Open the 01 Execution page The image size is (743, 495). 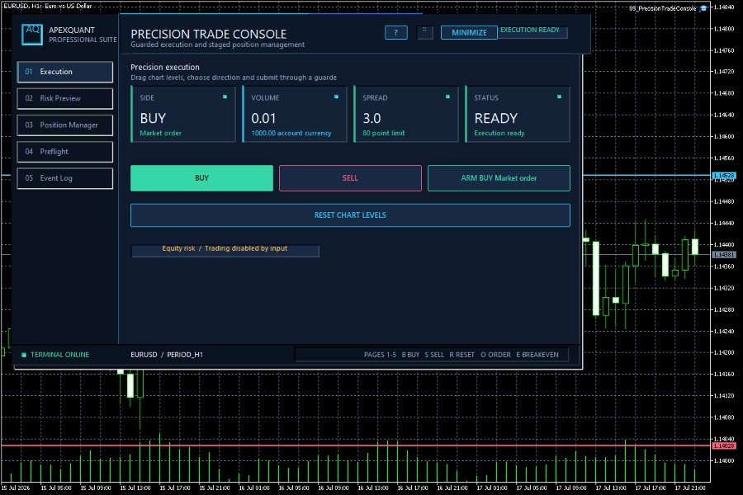coord(65,72)
